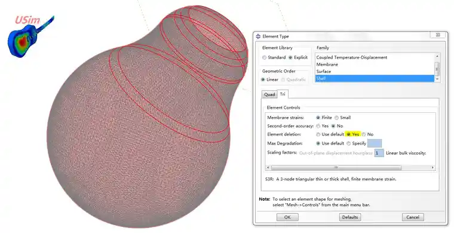
Task: Click the Defaults button
Action: (x=350, y=217)
